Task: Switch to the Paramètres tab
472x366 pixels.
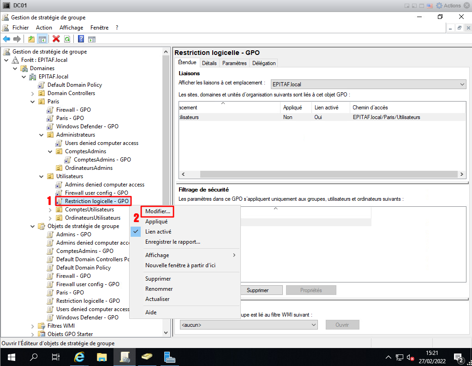Action: pos(234,63)
